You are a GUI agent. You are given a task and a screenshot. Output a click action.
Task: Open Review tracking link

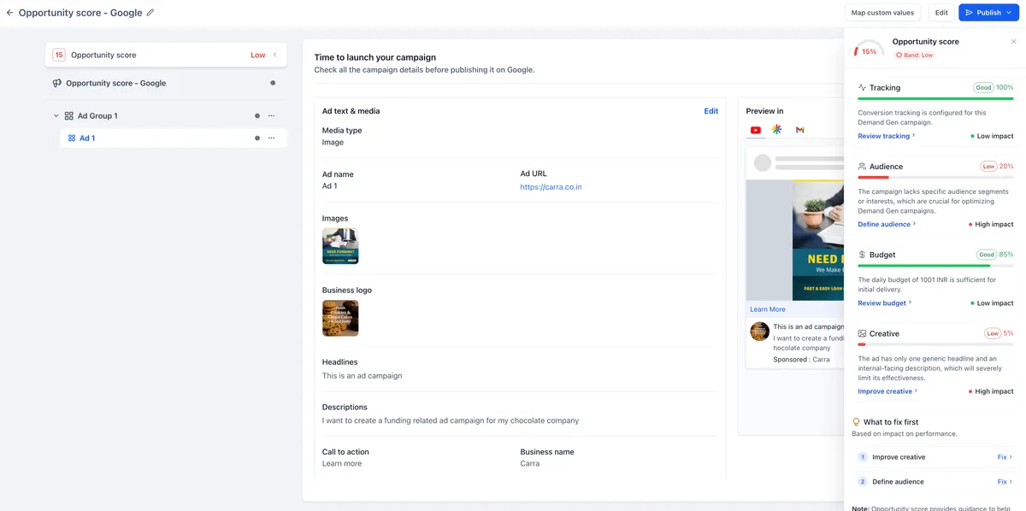click(886, 136)
